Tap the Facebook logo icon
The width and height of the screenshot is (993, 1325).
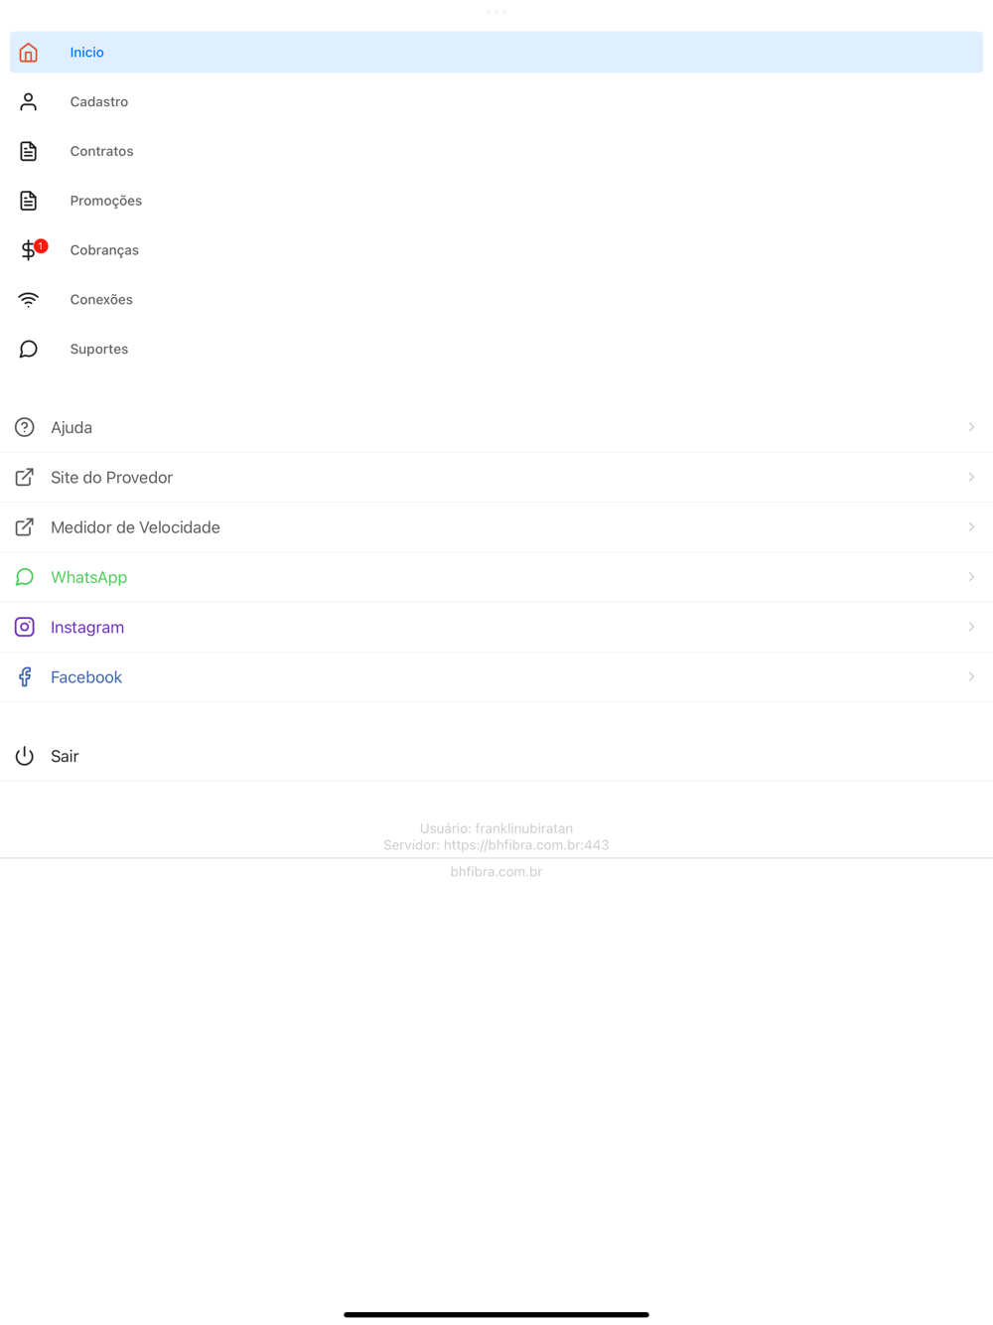point(25,676)
